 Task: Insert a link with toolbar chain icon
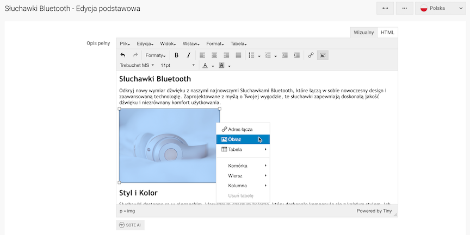point(311,55)
